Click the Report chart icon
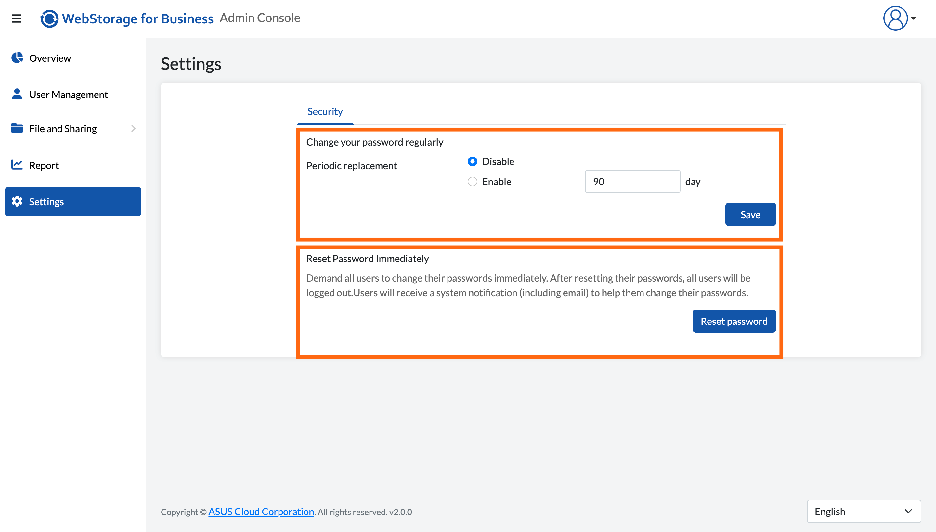The width and height of the screenshot is (936, 532). (17, 165)
